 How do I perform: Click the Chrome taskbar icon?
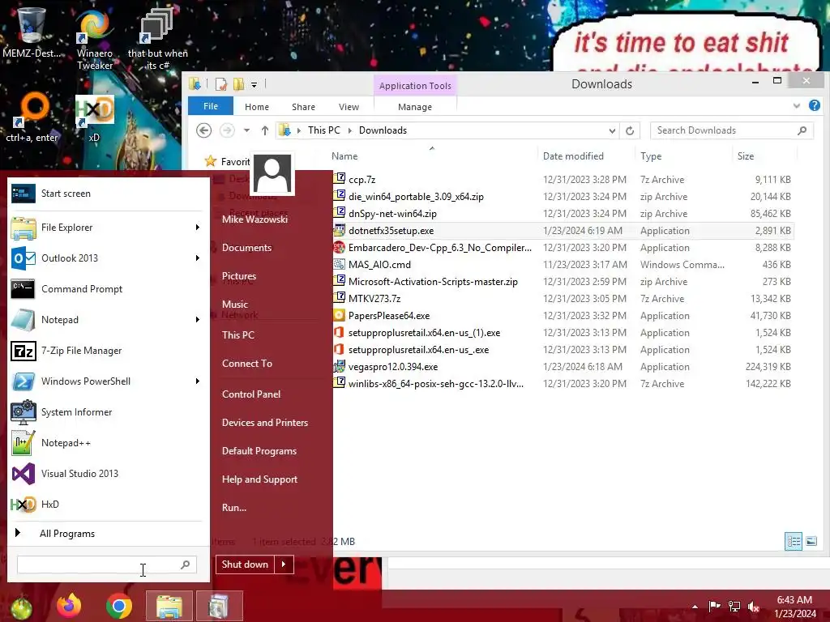click(118, 606)
